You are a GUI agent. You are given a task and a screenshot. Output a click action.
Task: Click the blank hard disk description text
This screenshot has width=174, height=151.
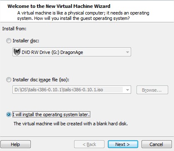pos(71,124)
